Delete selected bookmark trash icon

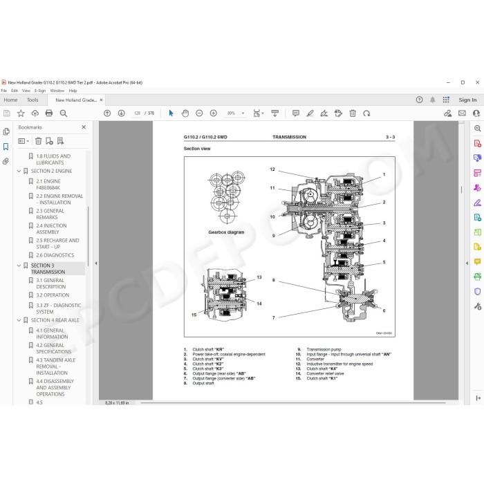click(38, 141)
